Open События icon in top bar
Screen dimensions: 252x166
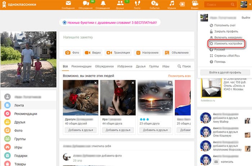click(x=154, y=3)
